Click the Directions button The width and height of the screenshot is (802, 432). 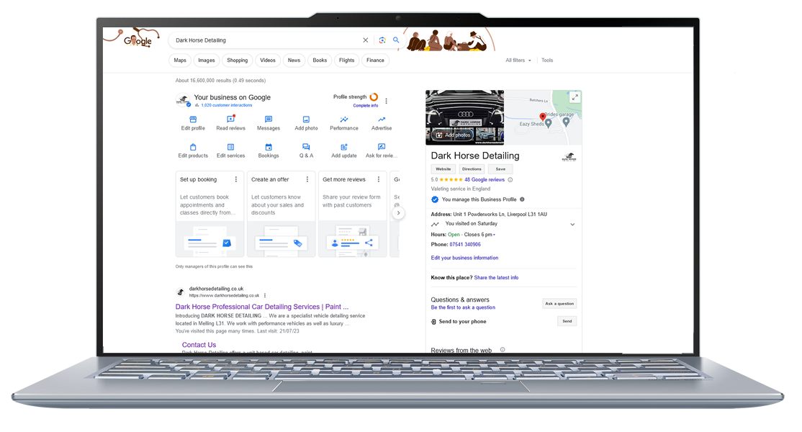point(472,169)
